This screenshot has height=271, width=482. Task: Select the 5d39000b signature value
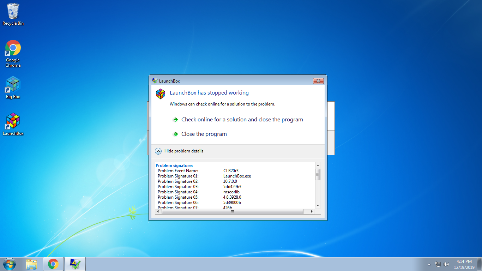coord(232,203)
